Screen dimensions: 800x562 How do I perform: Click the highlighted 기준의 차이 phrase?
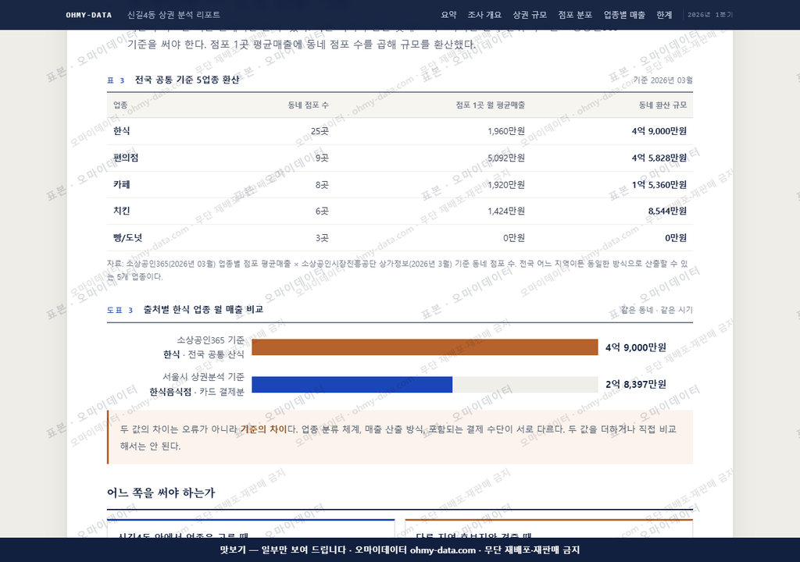click(x=264, y=429)
